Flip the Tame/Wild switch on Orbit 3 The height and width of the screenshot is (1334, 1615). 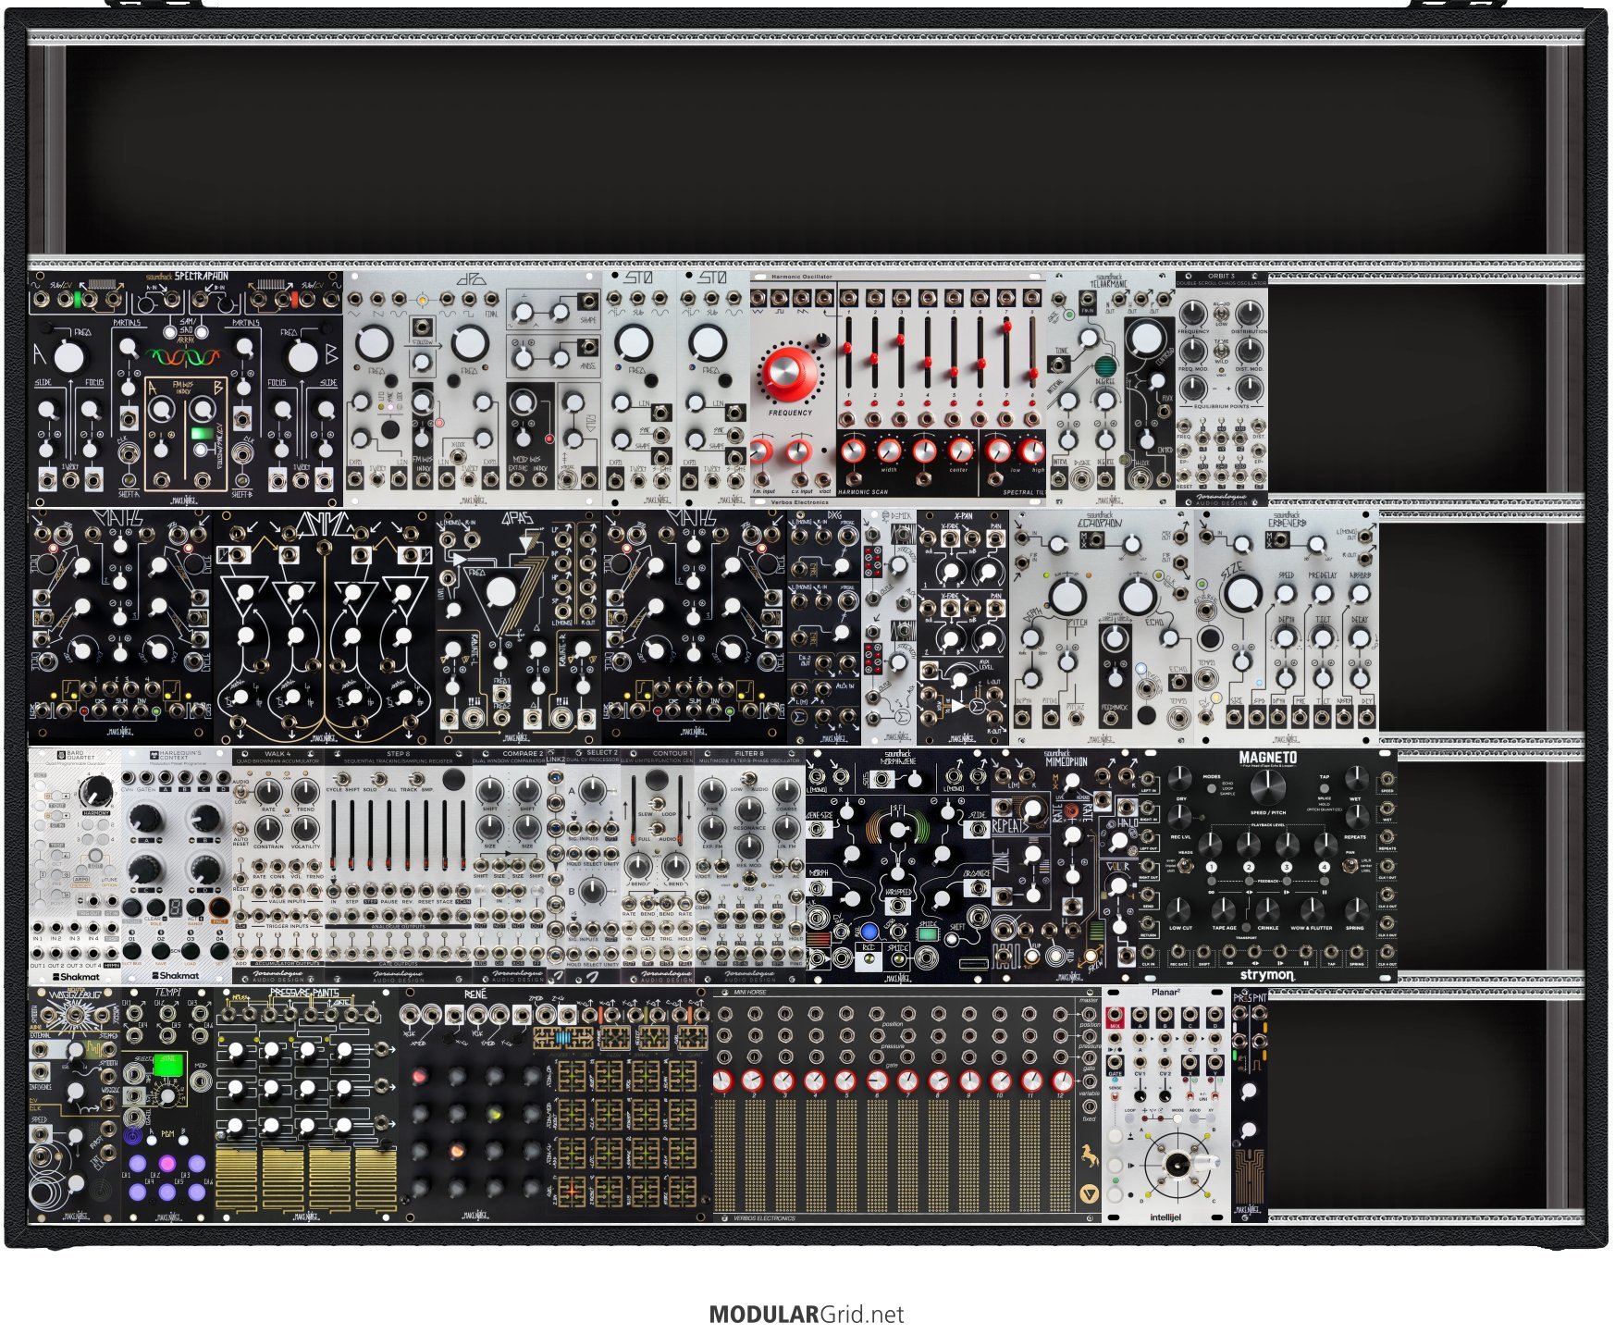click(1222, 351)
